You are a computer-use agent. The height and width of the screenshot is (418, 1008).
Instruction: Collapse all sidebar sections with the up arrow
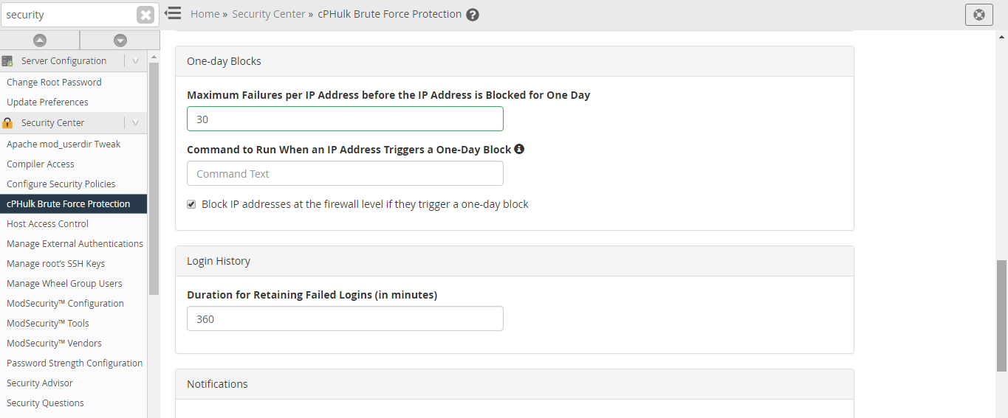[x=40, y=41]
